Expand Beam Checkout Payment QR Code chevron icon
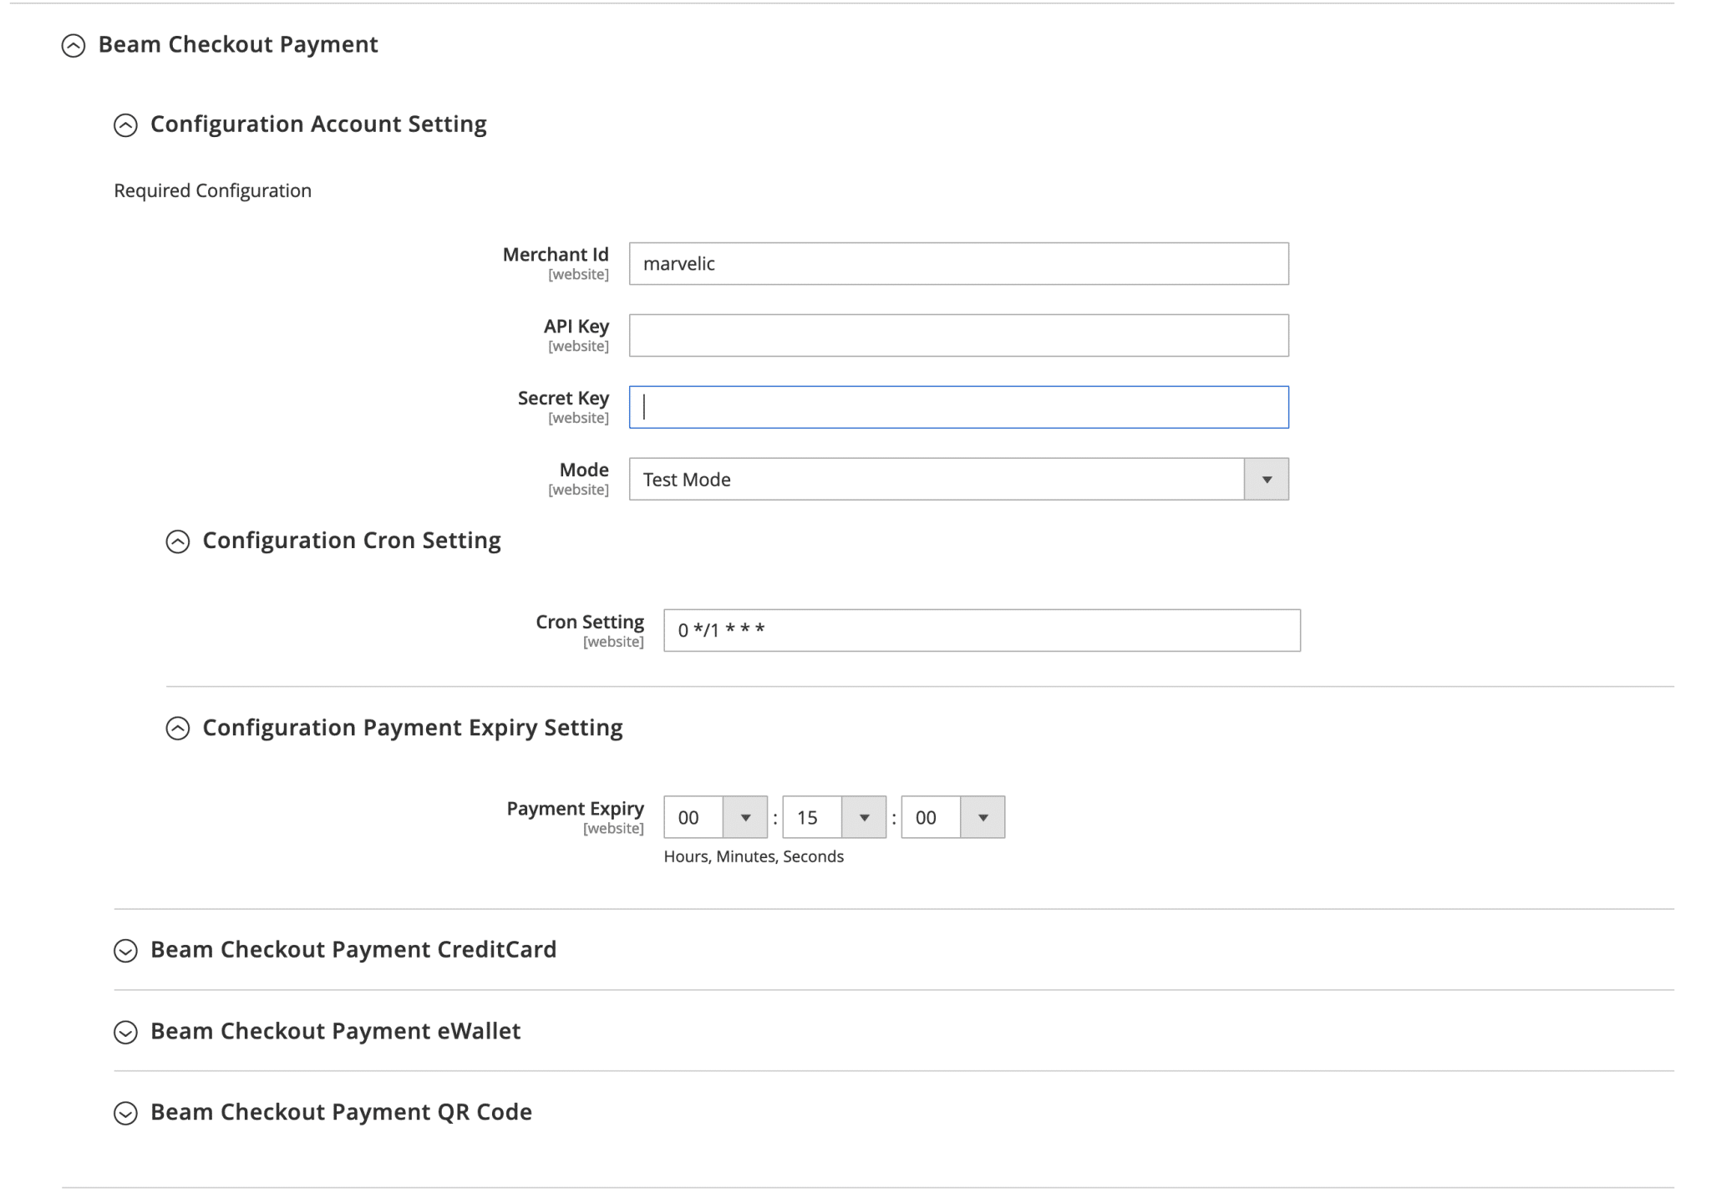The height and width of the screenshot is (1189, 1711). click(x=125, y=1114)
